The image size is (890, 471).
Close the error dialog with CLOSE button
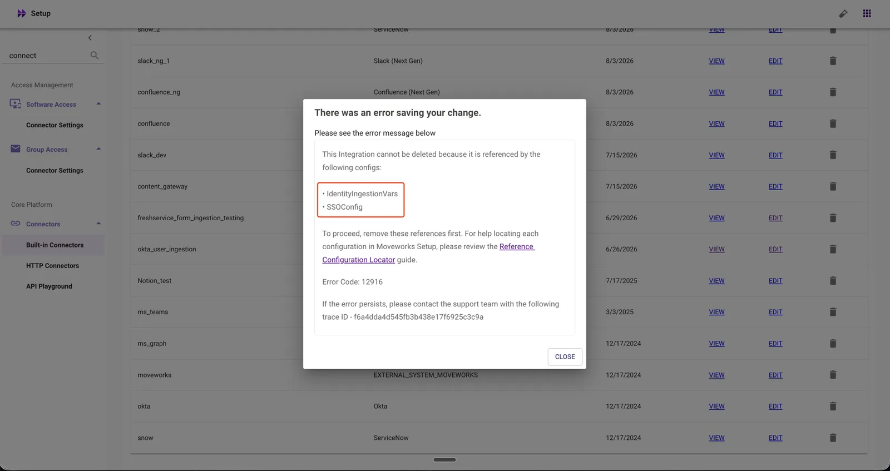565,357
